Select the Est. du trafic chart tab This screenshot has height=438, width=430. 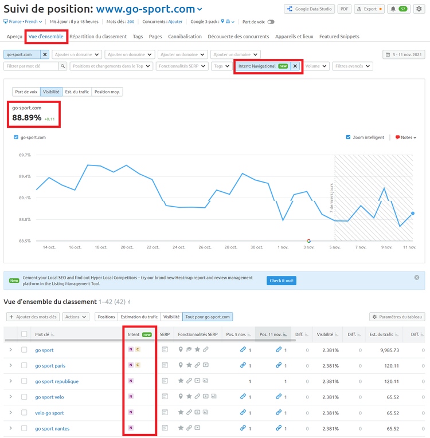point(77,92)
